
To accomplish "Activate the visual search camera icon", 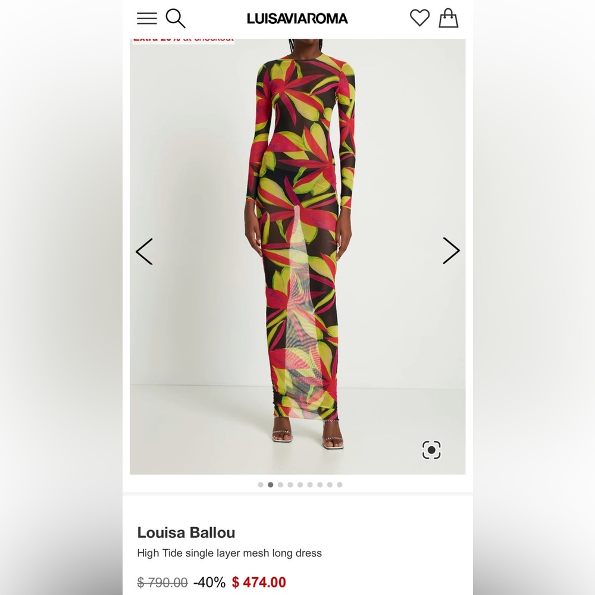I will 431,450.
